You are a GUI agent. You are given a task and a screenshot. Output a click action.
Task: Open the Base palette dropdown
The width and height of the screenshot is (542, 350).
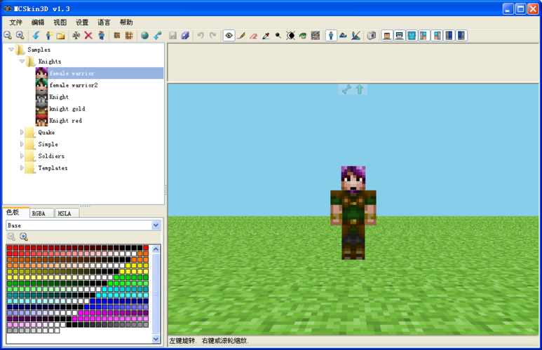[156, 225]
